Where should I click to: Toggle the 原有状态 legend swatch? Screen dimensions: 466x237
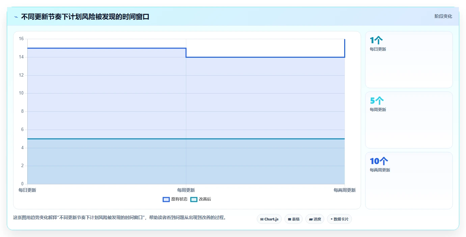(166, 199)
